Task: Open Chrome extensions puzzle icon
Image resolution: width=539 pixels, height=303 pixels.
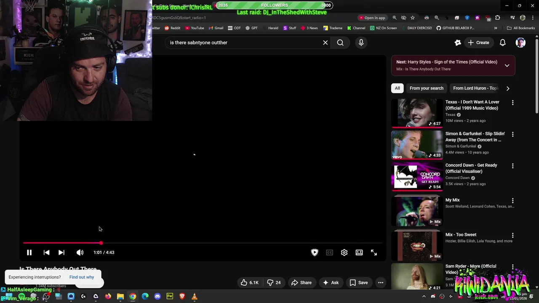Action: pyautogui.click(x=497, y=18)
